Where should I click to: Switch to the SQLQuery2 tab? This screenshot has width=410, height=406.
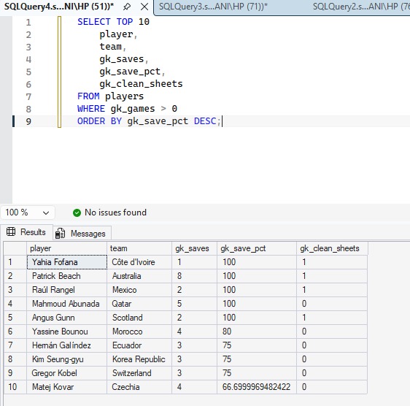tap(361, 7)
